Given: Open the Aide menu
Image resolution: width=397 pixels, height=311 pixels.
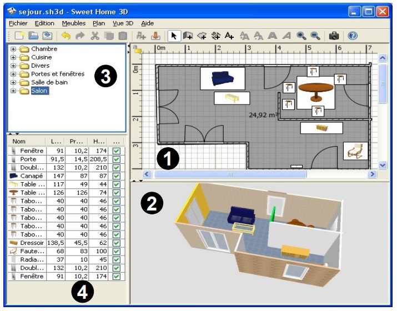Looking at the screenshot, I should point(147,23).
